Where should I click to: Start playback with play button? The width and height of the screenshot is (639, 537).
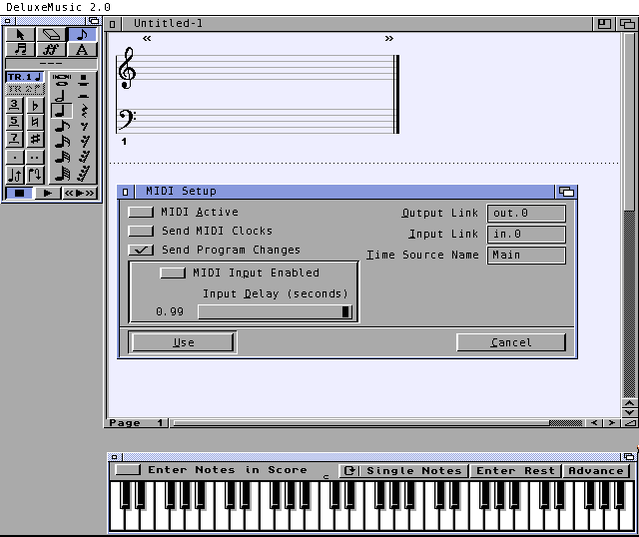point(47,193)
